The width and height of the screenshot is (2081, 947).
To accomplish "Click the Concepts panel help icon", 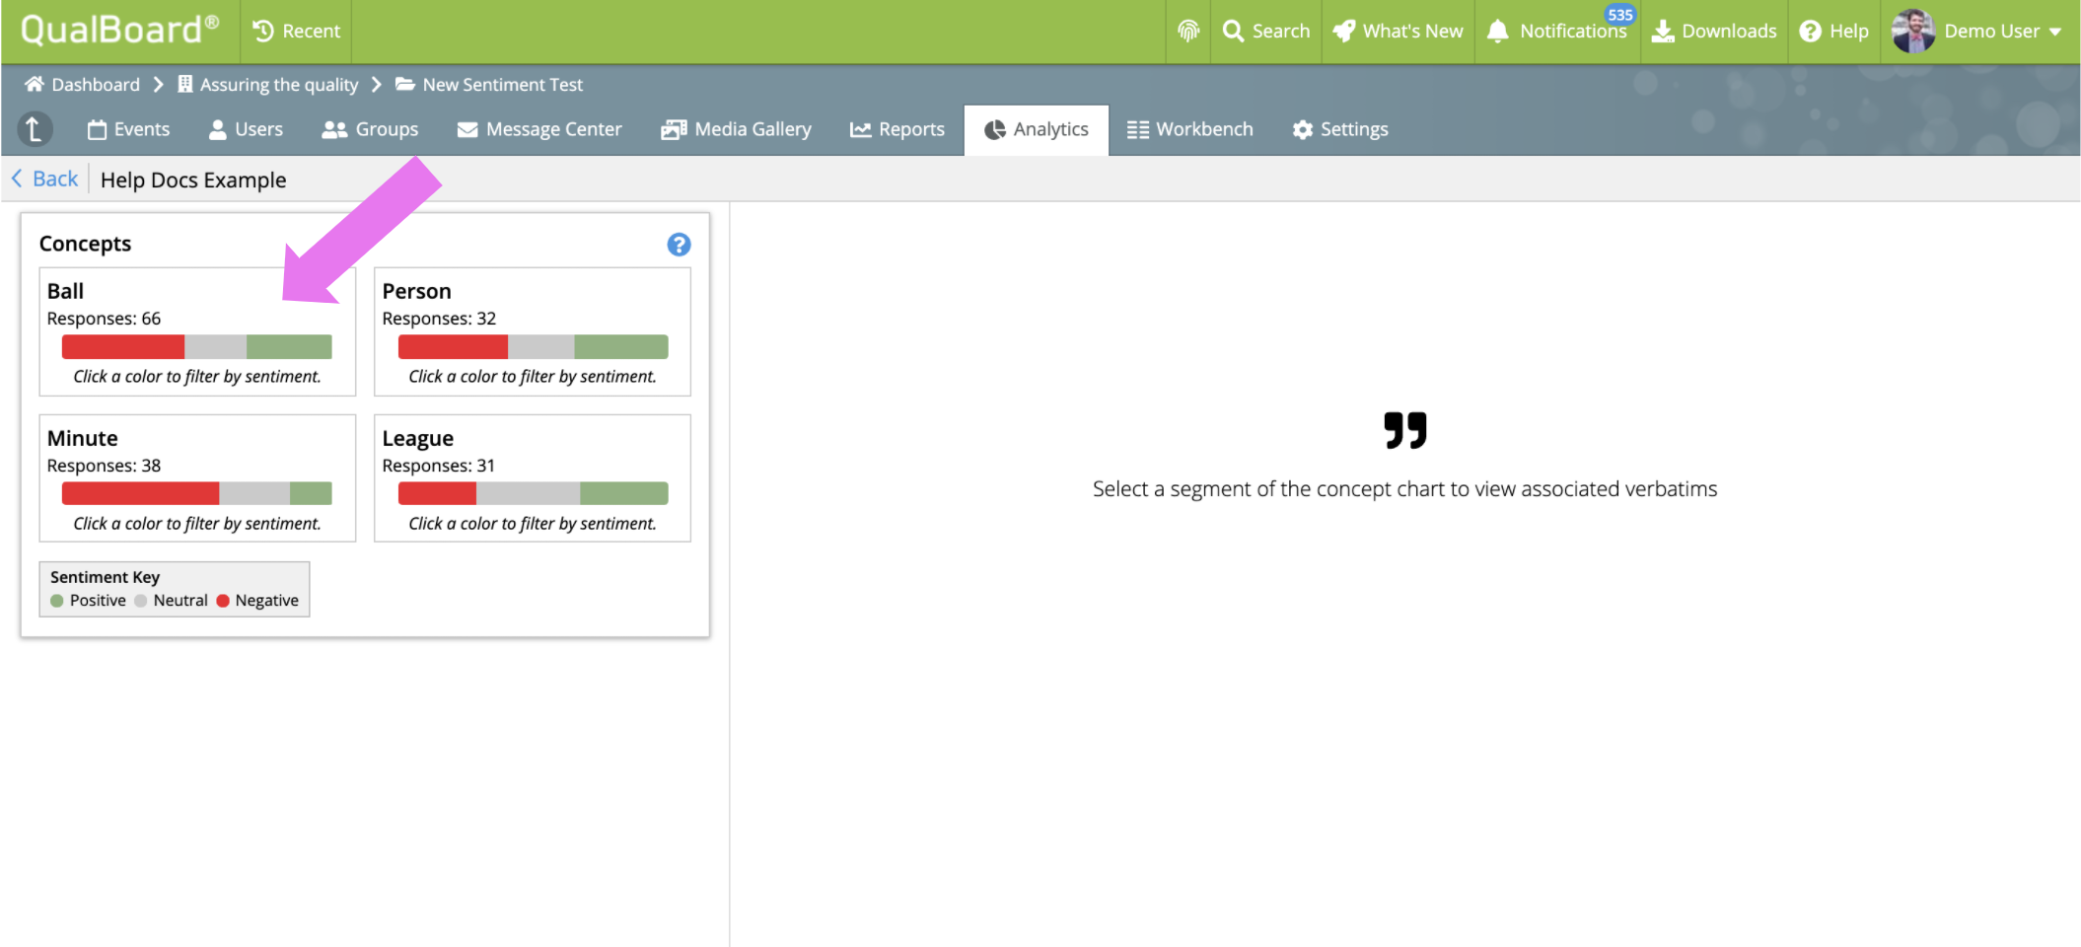I will pos(679,245).
